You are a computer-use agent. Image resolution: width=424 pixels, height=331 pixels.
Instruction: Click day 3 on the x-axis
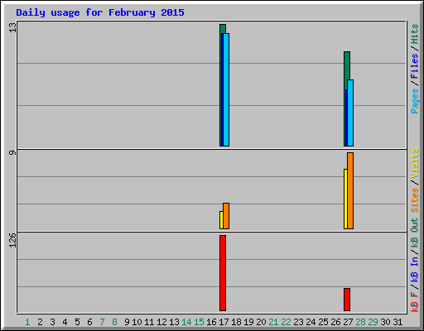coord(52,322)
